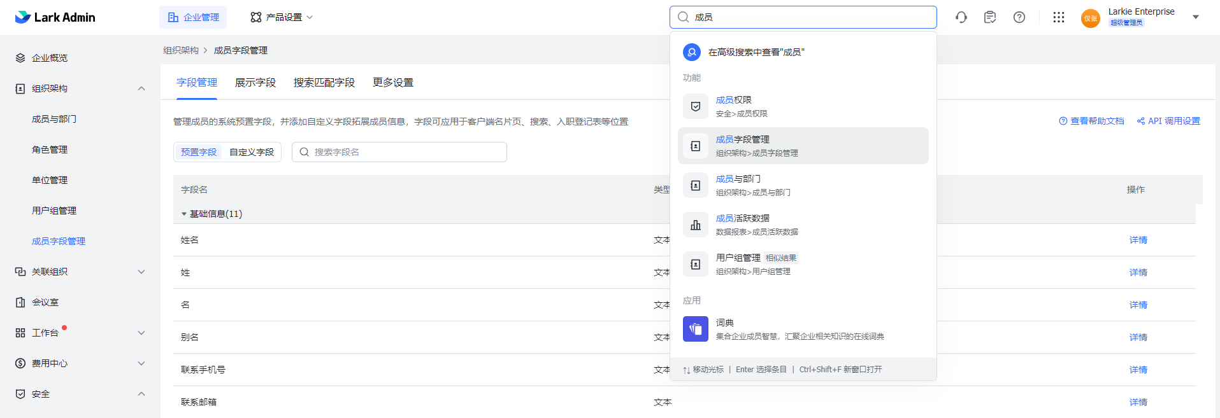Open the 更多设置 tab
The width and height of the screenshot is (1220, 418).
point(392,83)
